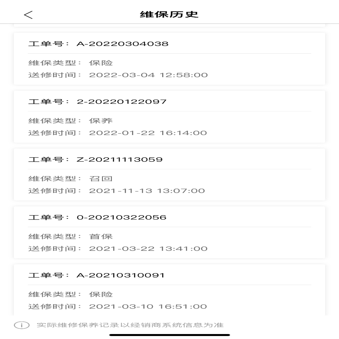
Task: Select the 首保 first maintenance entry
Action: coord(101,236)
